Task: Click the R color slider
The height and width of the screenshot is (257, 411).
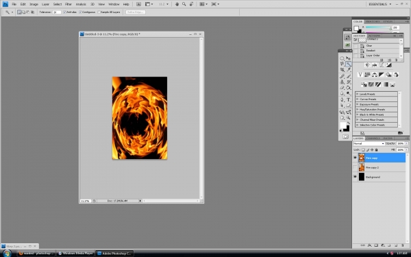Action: click(x=378, y=27)
